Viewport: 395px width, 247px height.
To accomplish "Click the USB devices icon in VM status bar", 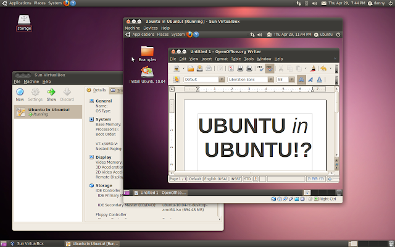I will coord(291,199).
